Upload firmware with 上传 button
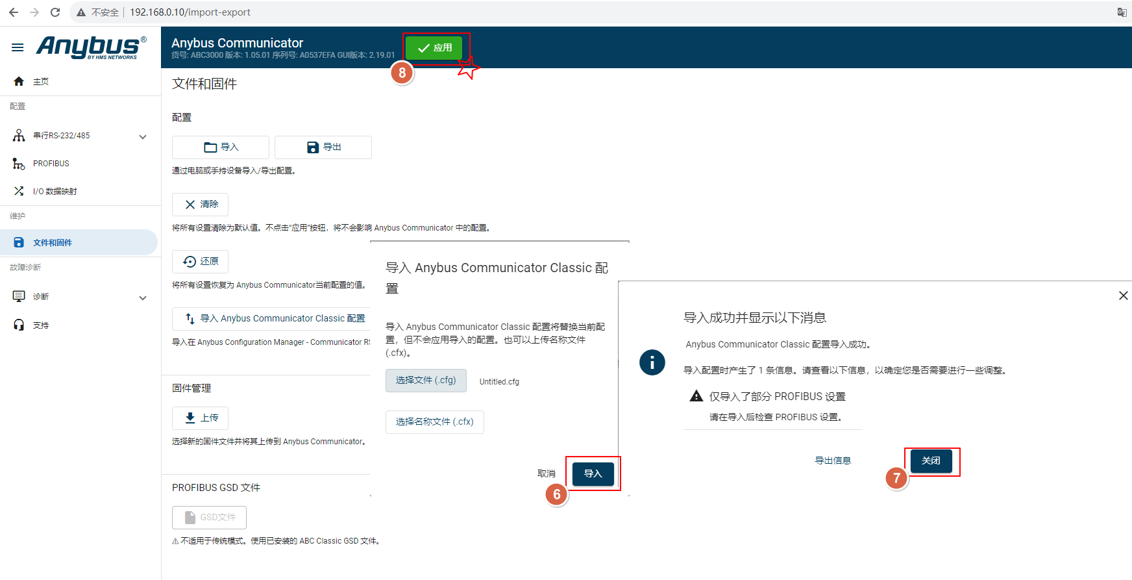The image size is (1132, 580). tap(200, 418)
